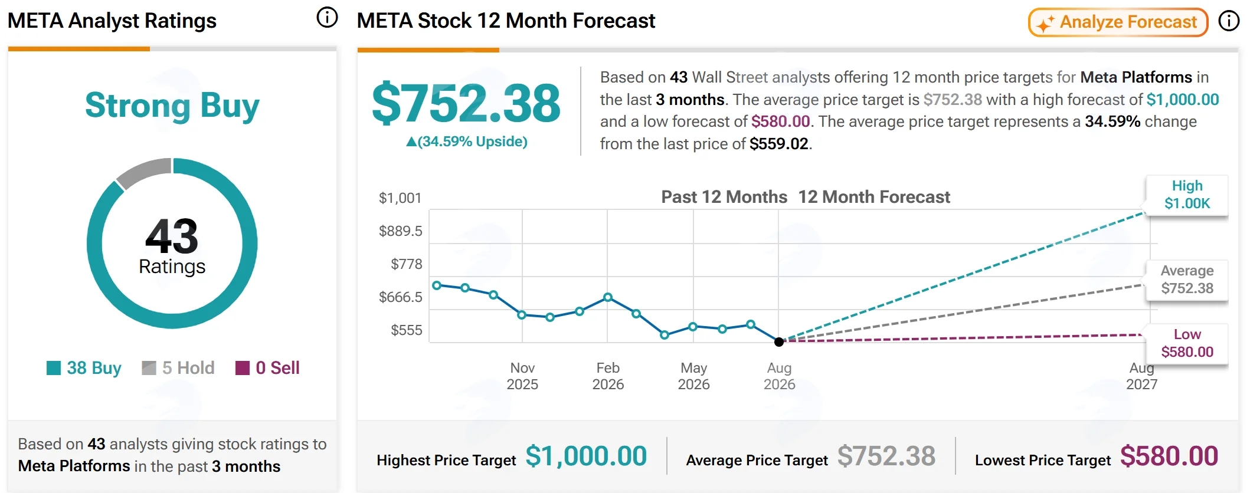Click the Feb 2026 peak data point
The width and height of the screenshot is (1250, 493).
[x=608, y=297]
